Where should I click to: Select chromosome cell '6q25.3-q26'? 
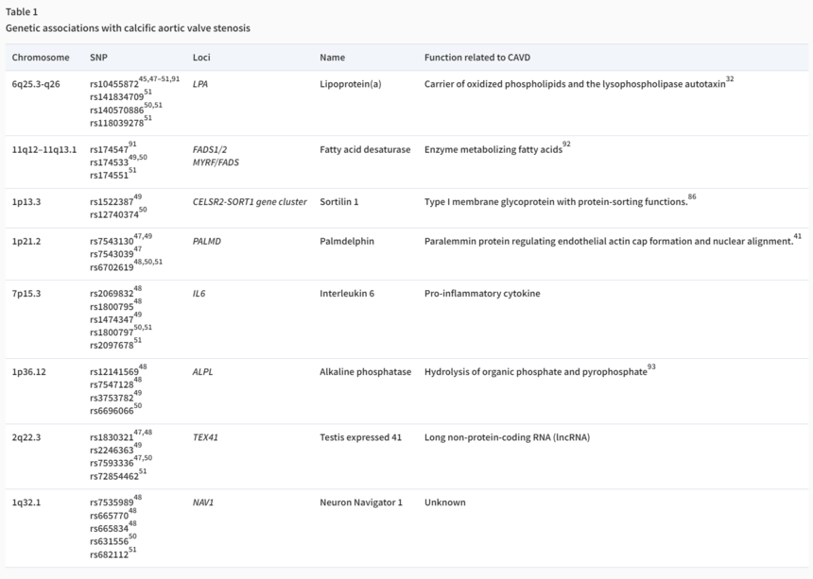[36, 84]
